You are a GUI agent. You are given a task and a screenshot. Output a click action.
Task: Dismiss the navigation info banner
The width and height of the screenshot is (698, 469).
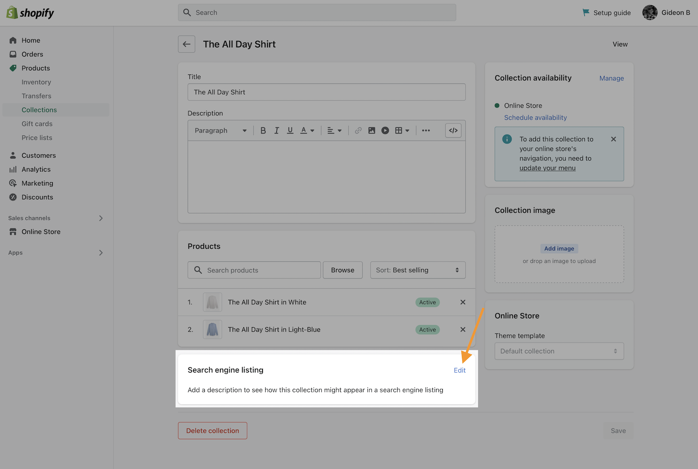pos(614,139)
